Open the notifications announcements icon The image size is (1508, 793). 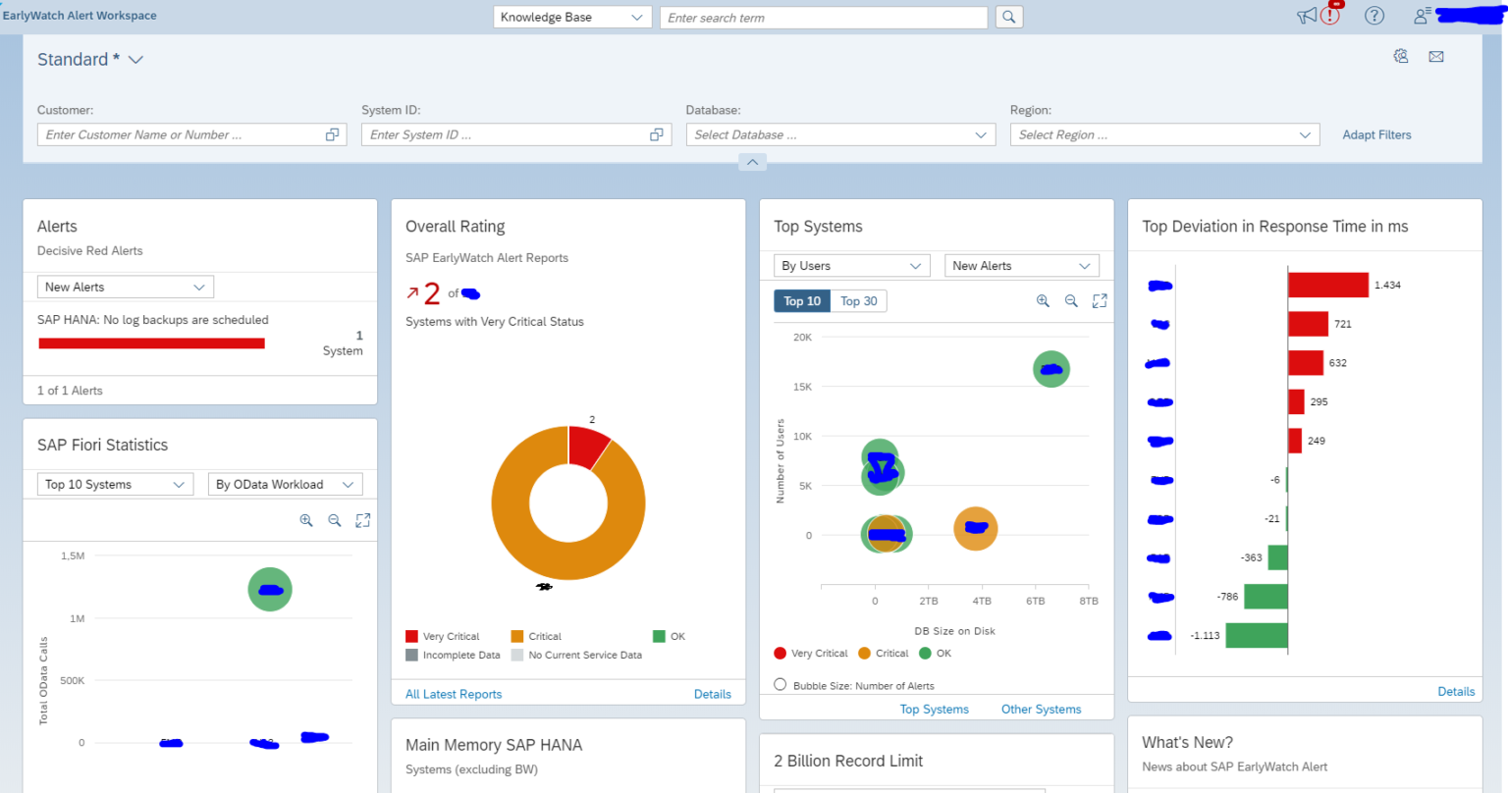coord(1307,16)
